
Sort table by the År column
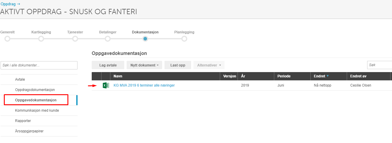[x=256, y=76]
